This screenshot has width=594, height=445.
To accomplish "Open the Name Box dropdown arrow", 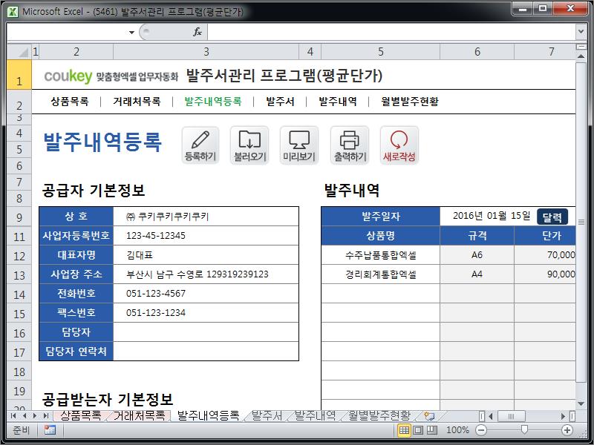I will 131,32.
